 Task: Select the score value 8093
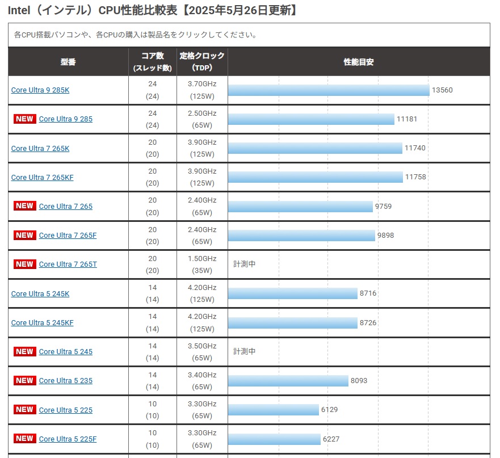click(359, 381)
